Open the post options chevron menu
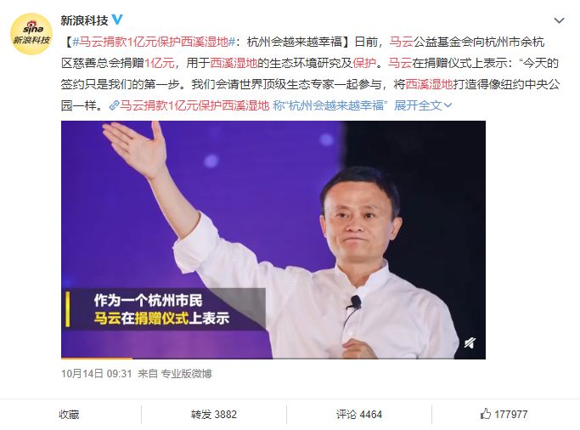Screen dimensions: 580x430 coord(559,20)
